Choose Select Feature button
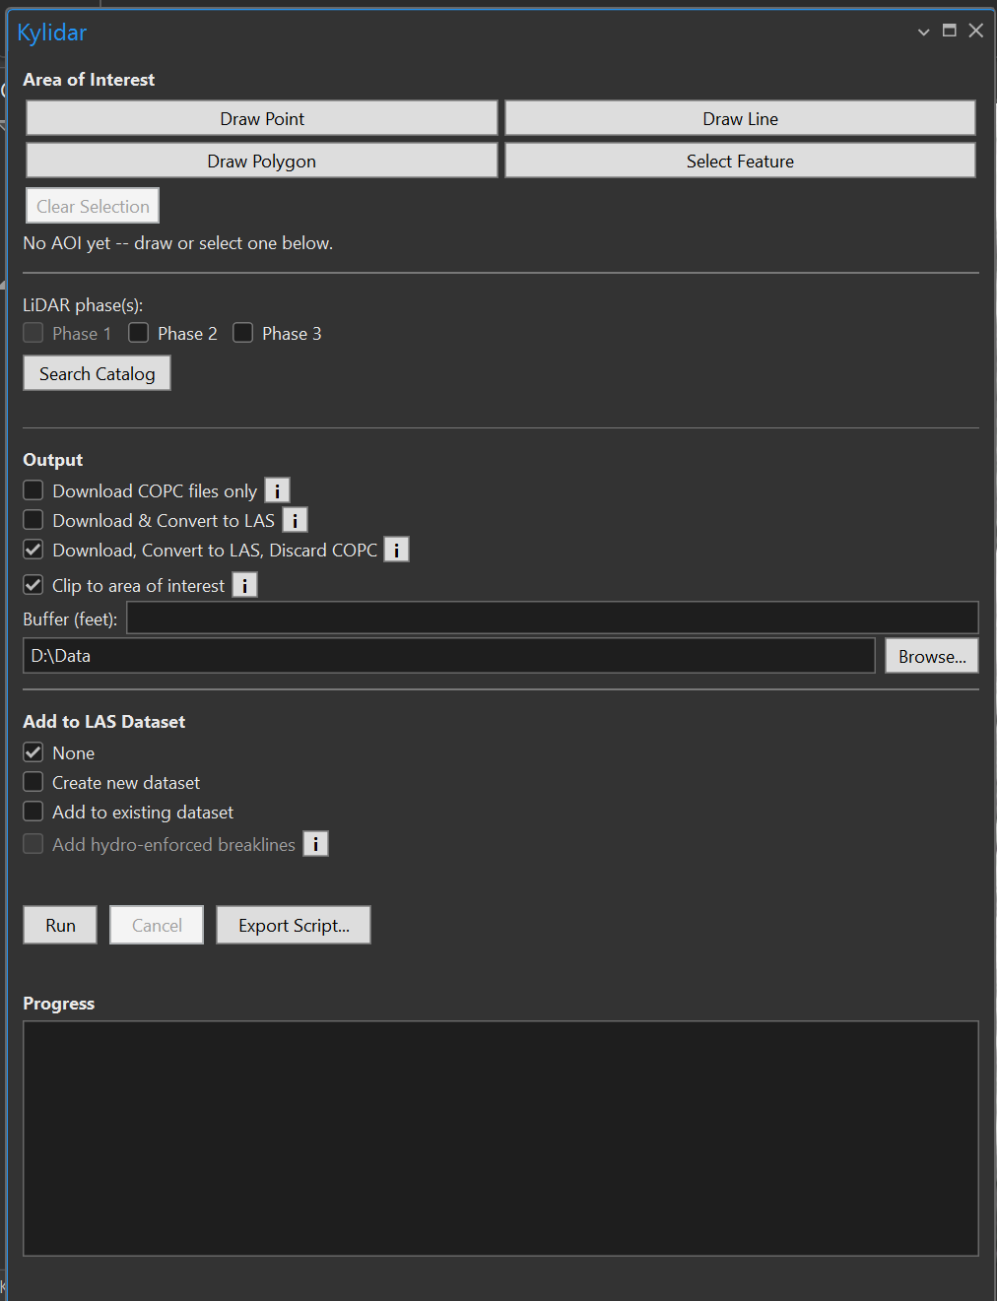Screen dimensions: 997x1301 point(740,161)
